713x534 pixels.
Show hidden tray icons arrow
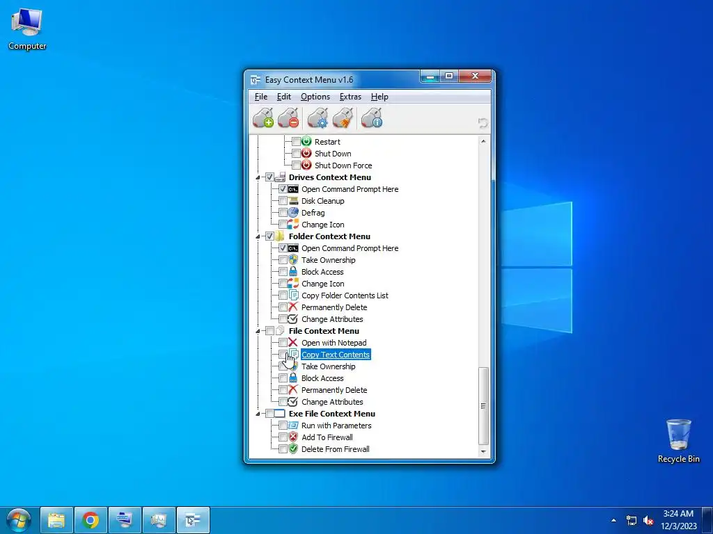click(614, 520)
